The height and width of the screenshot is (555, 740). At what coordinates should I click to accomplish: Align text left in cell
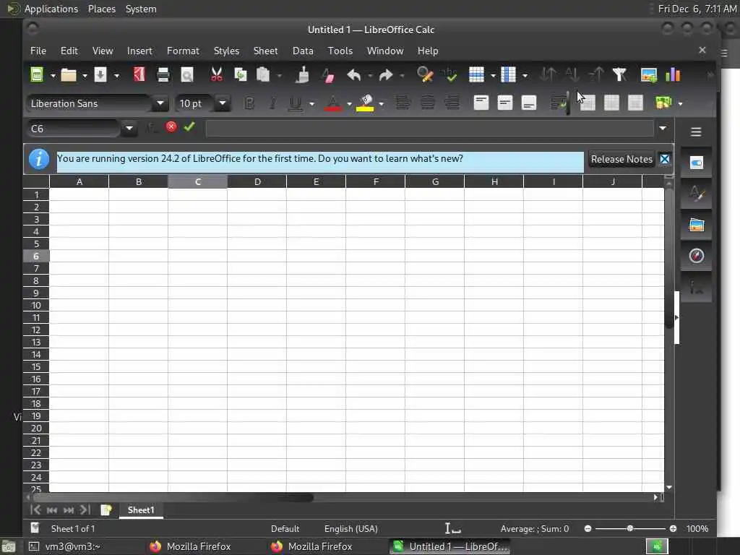pyautogui.click(x=403, y=103)
